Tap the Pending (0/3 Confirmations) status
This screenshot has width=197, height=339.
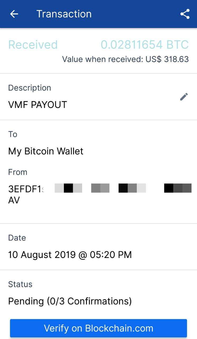[x=70, y=301]
